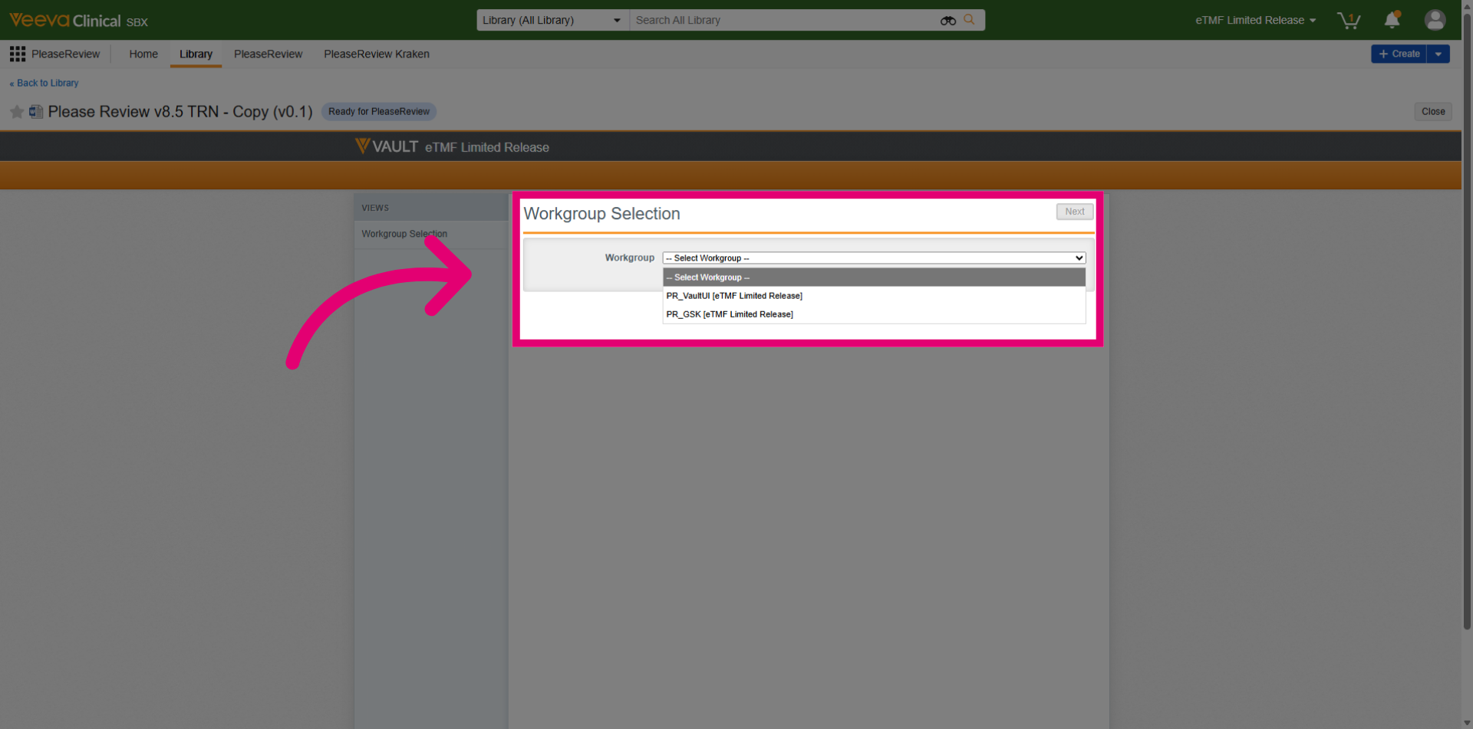Click the VIEWS sidebar header
The height and width of the screenshot is (729, 1473).
pos(375,208)
